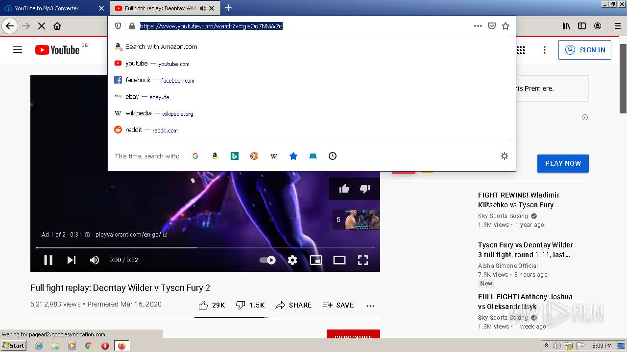Open the Library icon in the Firefox toolbar
Screen dimensions: 627x352
566,26
